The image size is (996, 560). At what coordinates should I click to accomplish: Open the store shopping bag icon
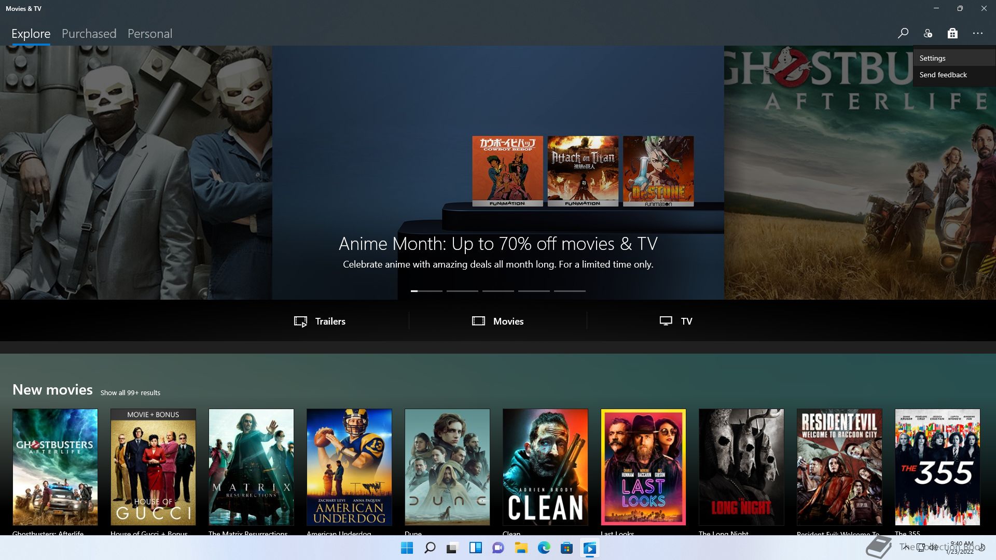952,33
